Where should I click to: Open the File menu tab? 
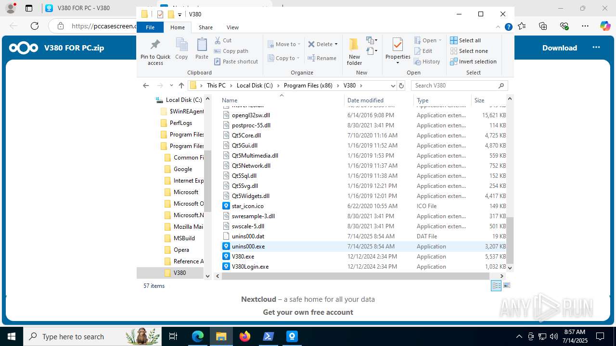[150, 27]
